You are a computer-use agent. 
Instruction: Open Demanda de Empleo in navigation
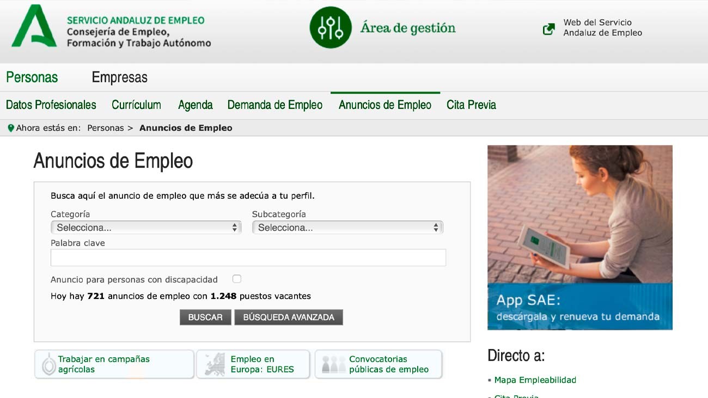pos(275,105)
